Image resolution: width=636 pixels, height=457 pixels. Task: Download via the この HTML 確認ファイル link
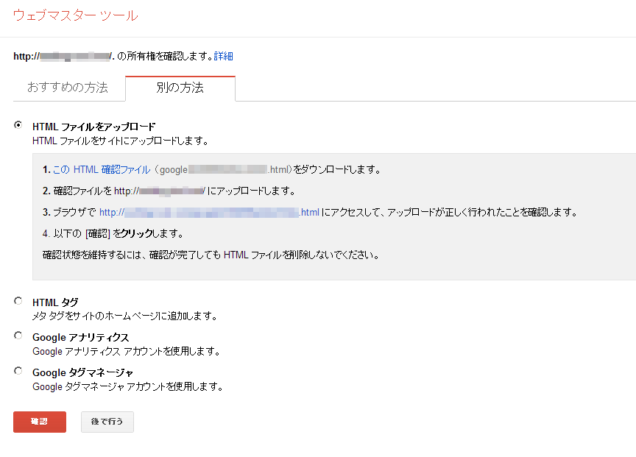click(102, 170)
